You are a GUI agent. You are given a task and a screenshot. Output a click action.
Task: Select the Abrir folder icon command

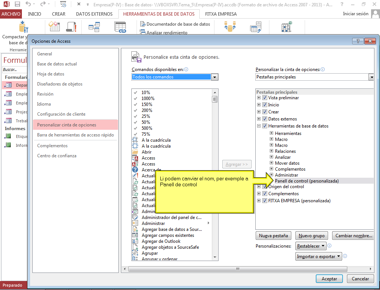point(135,152)
